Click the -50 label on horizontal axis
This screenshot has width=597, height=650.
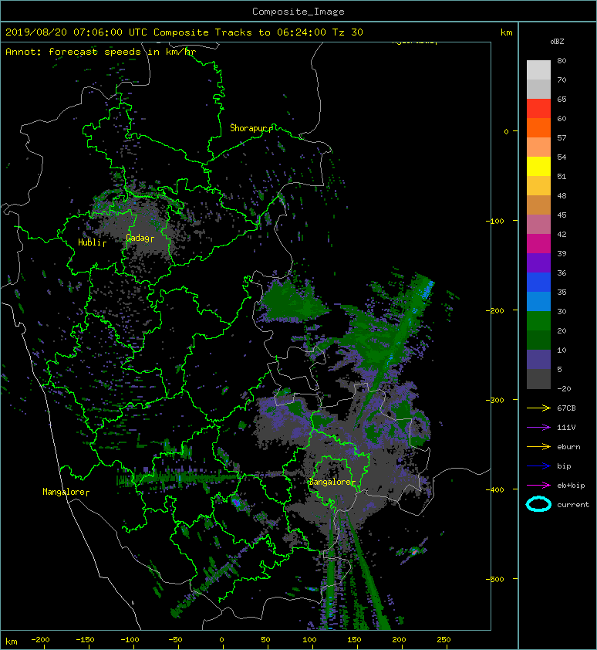[x=175, y=640]
